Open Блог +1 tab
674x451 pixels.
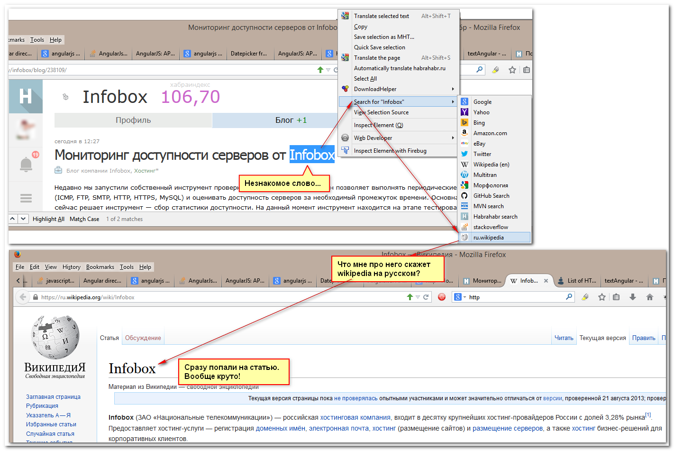tap(291, 120)
